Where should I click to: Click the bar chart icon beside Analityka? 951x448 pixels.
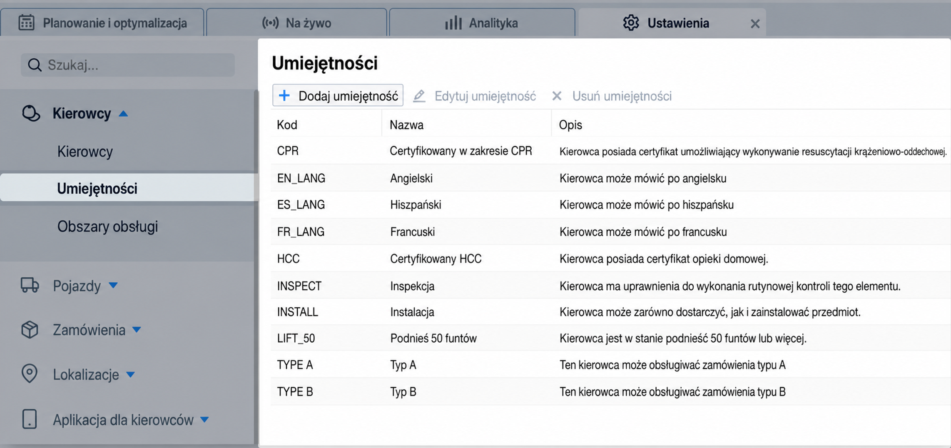(453, 22)
